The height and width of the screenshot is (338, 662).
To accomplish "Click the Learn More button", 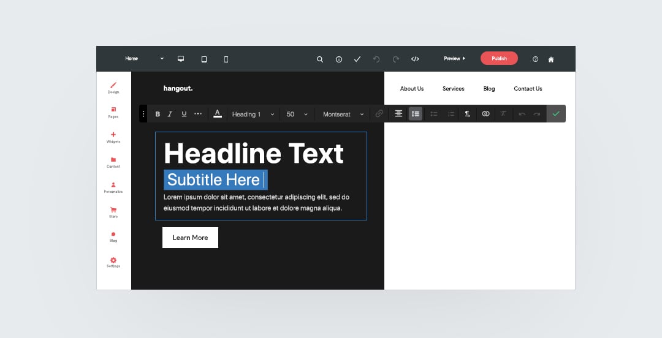I will coord(190,238).
